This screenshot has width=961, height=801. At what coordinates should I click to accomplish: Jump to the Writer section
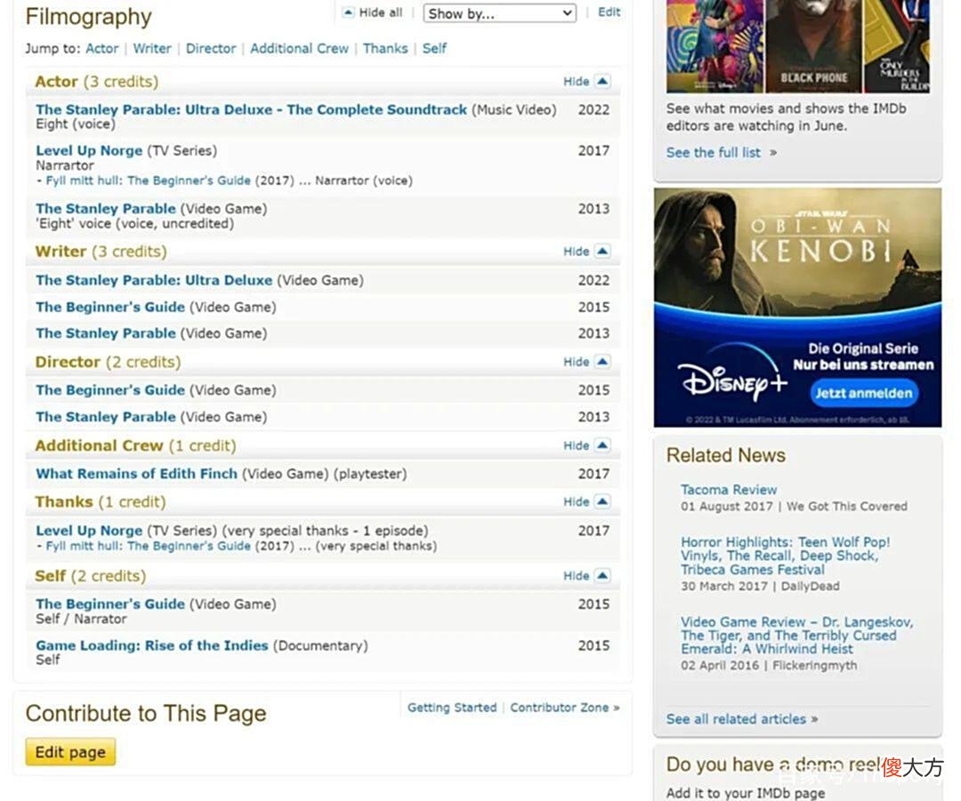point(152,48)
